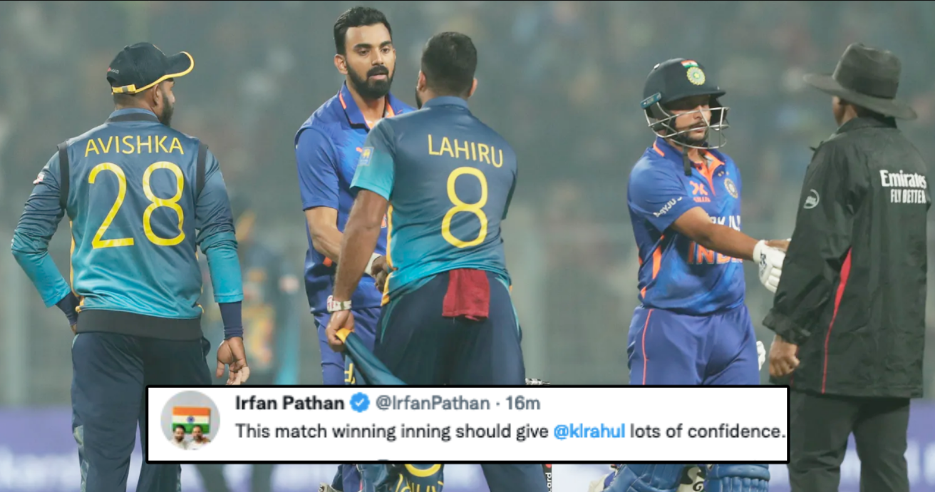
Task: Click the Indian flag in the tweet avatar
Action: pos(190,417)
